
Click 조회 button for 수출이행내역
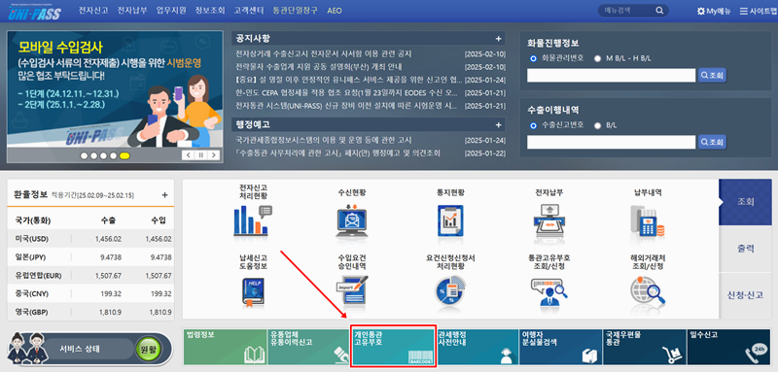[713, 142]
